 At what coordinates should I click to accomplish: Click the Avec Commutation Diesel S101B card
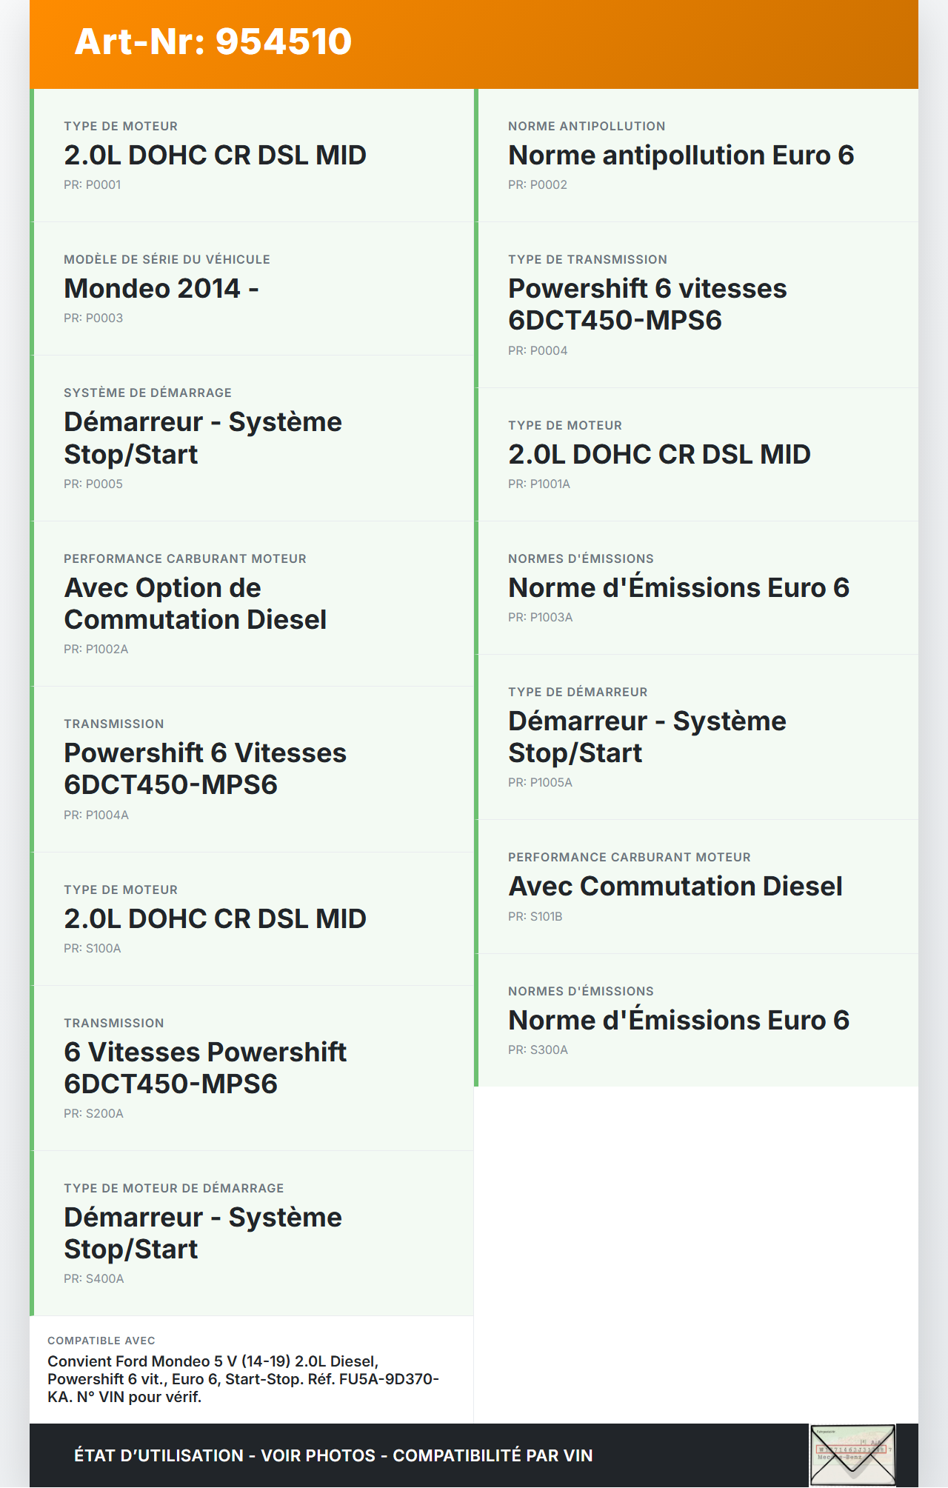click(696, 887)
